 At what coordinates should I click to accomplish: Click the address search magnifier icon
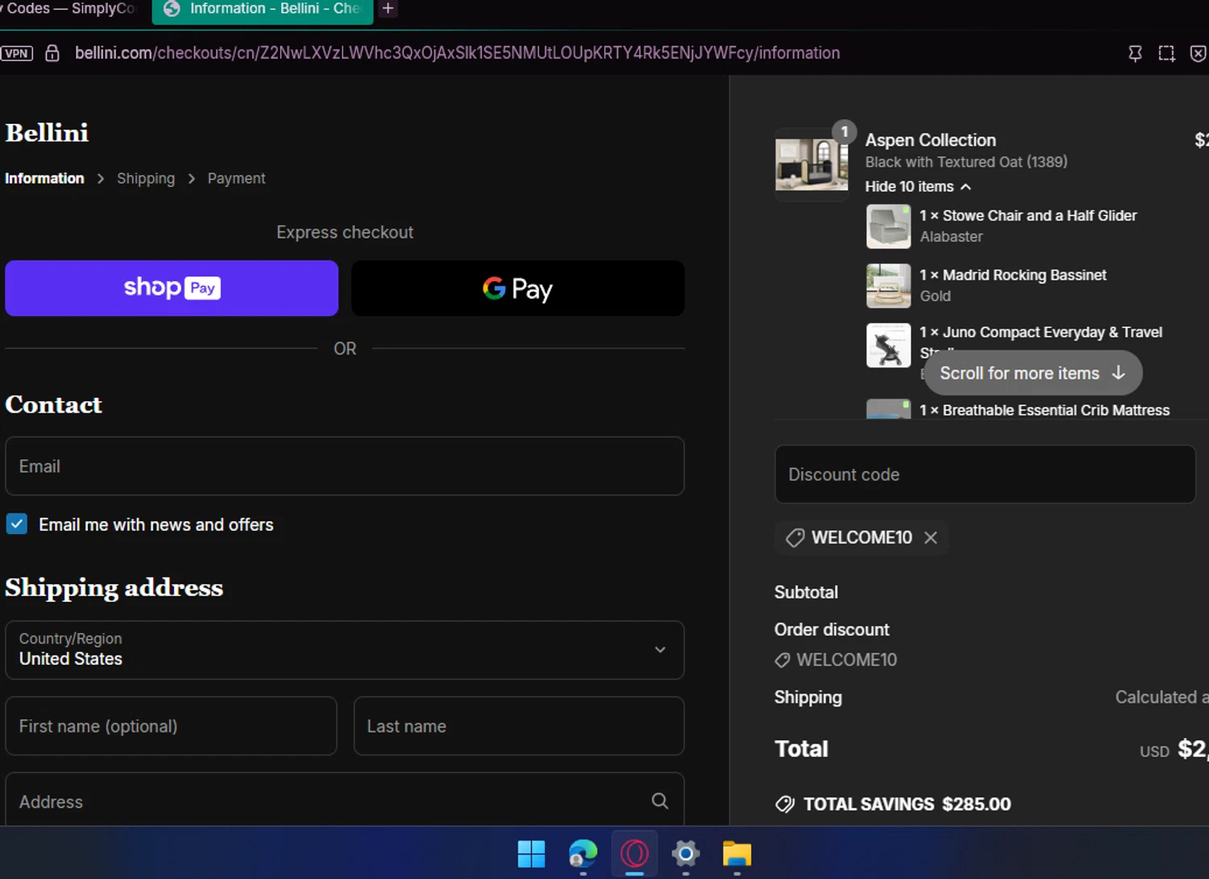coord(660,801)
